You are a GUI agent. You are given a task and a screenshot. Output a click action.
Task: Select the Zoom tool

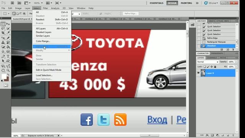(x=8, y=71)
